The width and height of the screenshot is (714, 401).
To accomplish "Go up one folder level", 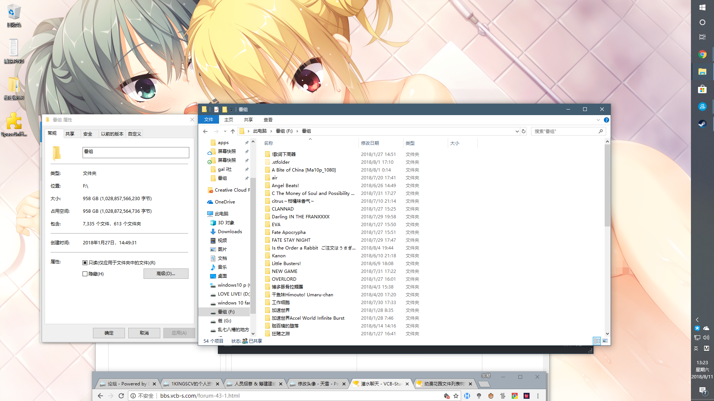I will (233, 131).
